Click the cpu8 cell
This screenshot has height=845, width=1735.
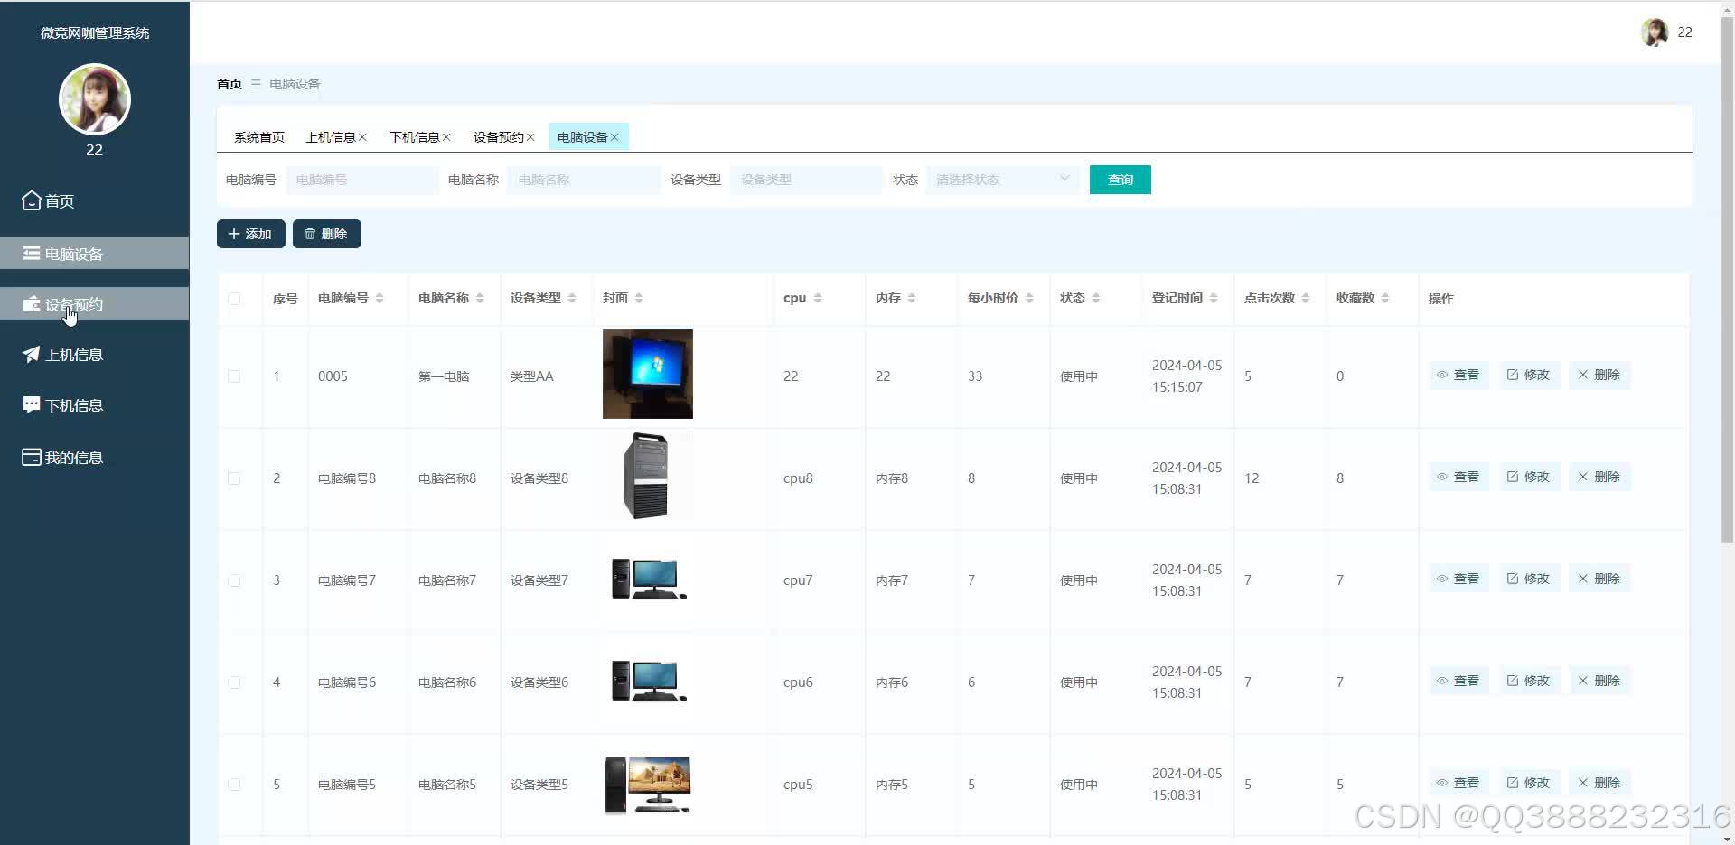coord(798,478)
